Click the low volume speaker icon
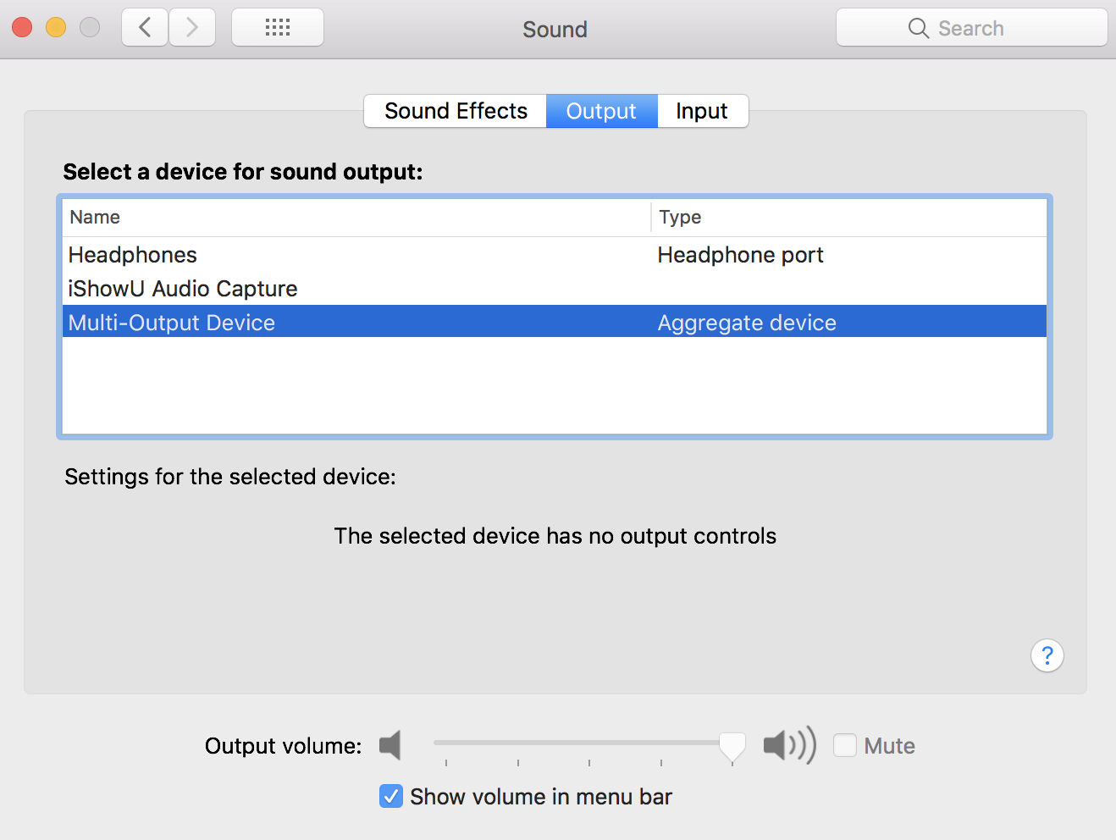 click(x=390, y=745)
